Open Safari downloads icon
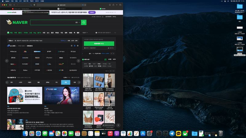 click(x=110, y=5)
